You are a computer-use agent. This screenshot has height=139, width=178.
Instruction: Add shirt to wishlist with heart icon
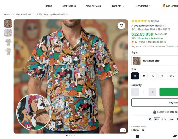click(121, 26)
